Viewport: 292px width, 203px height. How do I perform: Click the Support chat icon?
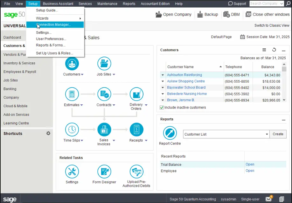(230, 3)
